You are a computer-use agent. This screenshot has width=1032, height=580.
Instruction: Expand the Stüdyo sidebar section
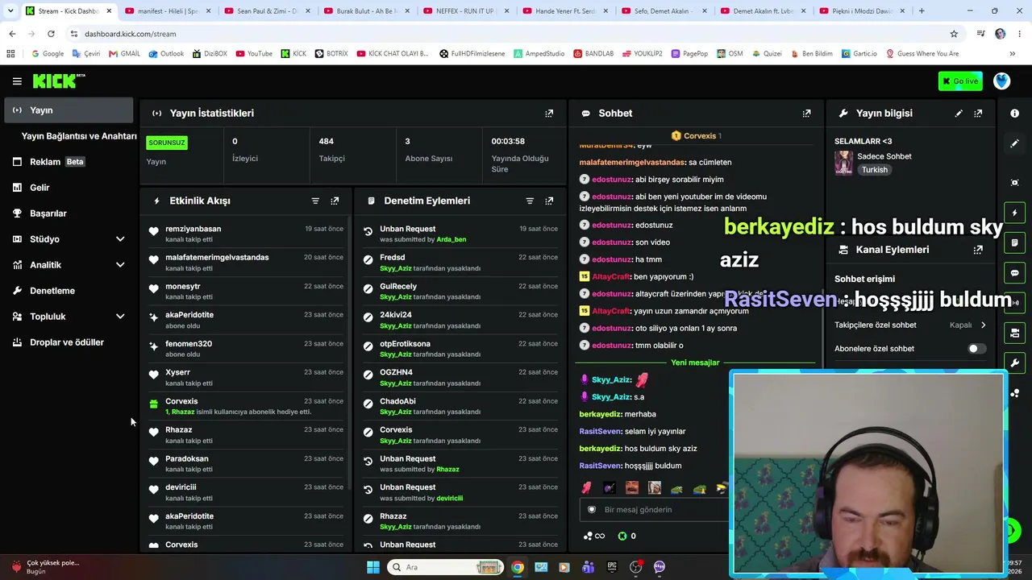pyautogui.click(x=120, y=239)
